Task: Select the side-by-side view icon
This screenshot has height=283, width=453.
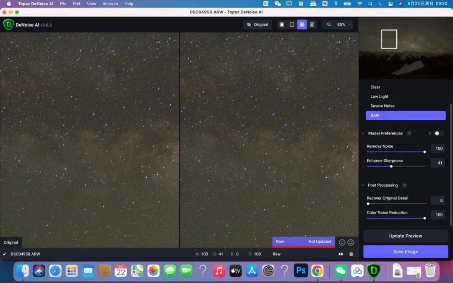Action: 302,25
